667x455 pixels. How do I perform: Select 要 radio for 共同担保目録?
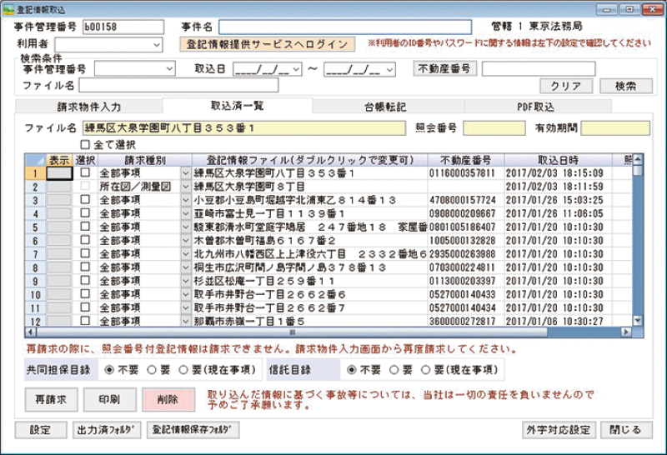151,367
